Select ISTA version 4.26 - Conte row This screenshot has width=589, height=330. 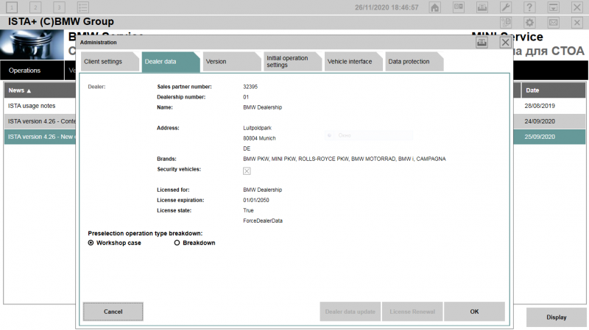[40, 121]
